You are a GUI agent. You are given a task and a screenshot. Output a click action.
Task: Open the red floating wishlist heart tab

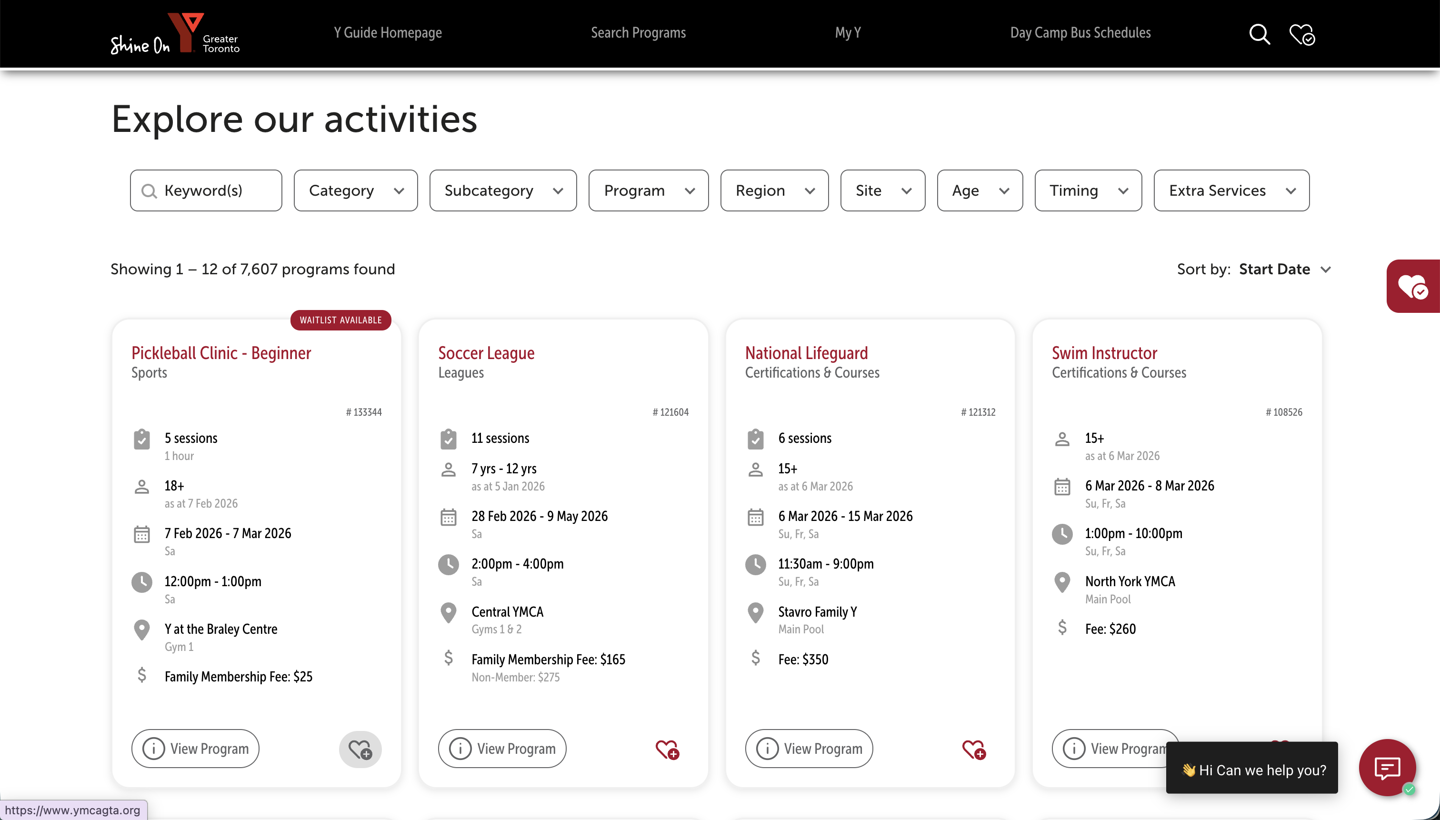pos(1412,286)
